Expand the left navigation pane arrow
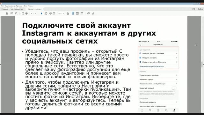Viewport: 204px width, 115px height. coord(1,65)
